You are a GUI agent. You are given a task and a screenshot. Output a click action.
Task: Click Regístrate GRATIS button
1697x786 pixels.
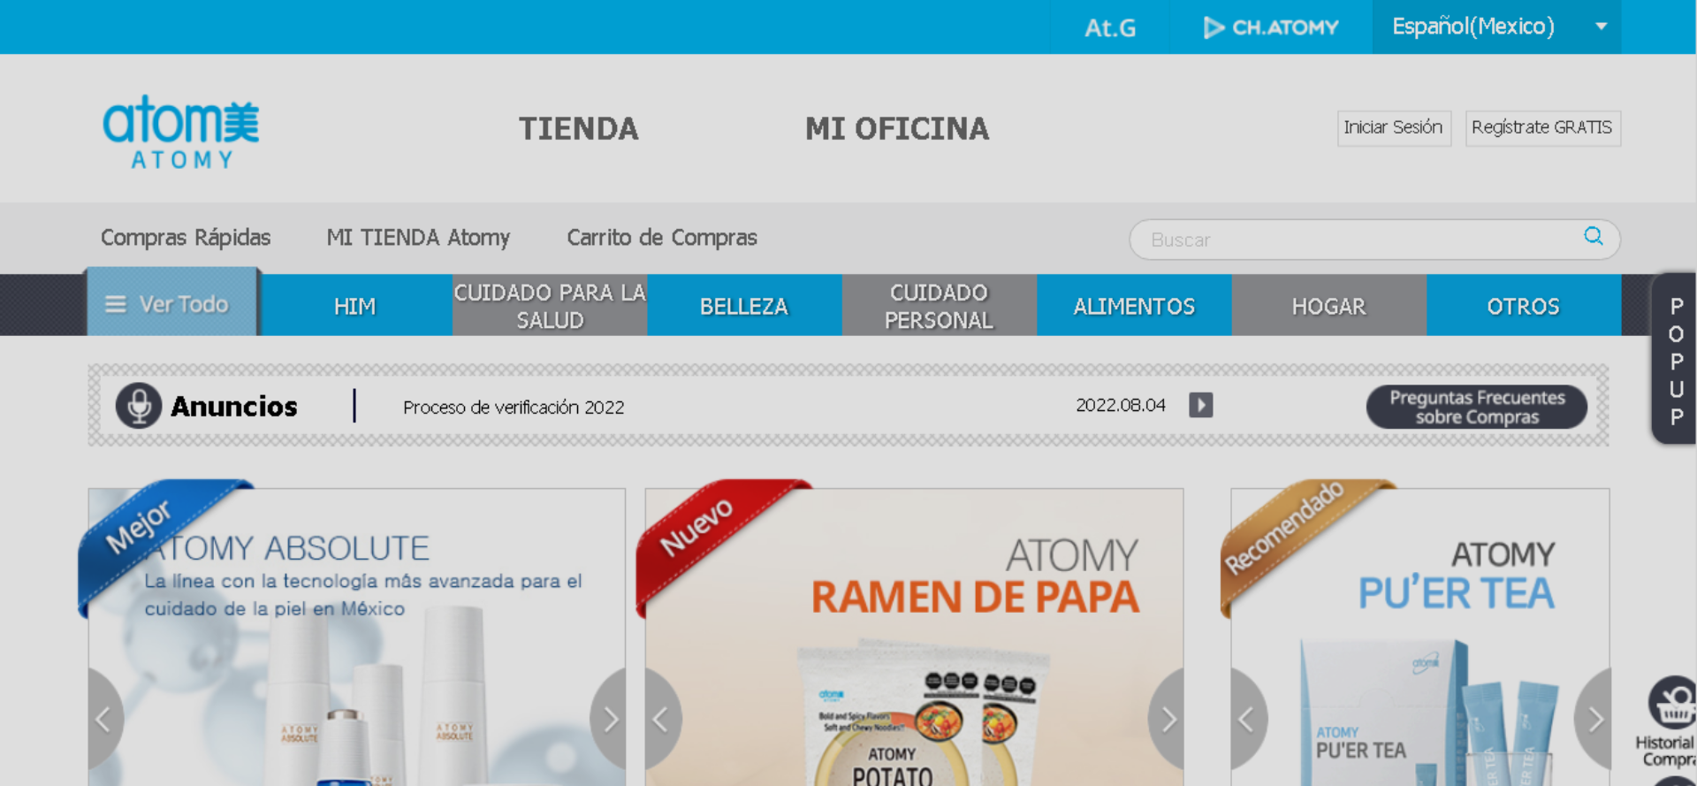tap(1542, 128)
